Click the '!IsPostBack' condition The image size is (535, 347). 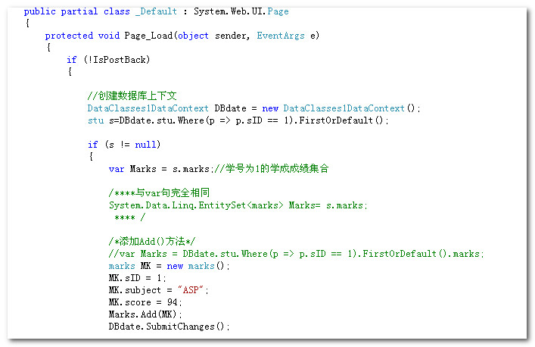[x=117, y=60]
